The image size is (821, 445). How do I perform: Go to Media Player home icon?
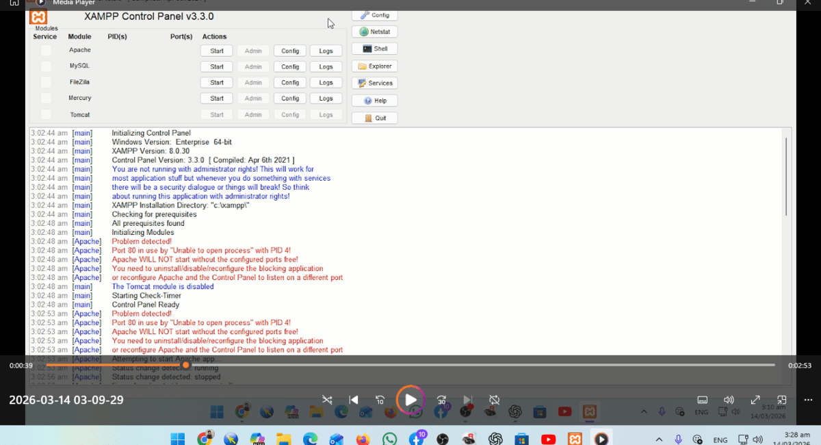click(14, 3)
